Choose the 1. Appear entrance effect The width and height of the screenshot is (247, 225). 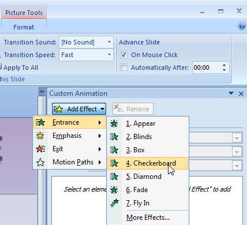[x=148, y=123]
